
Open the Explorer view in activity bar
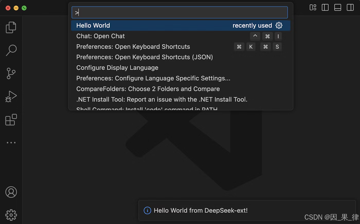click(x=11, y=27)
